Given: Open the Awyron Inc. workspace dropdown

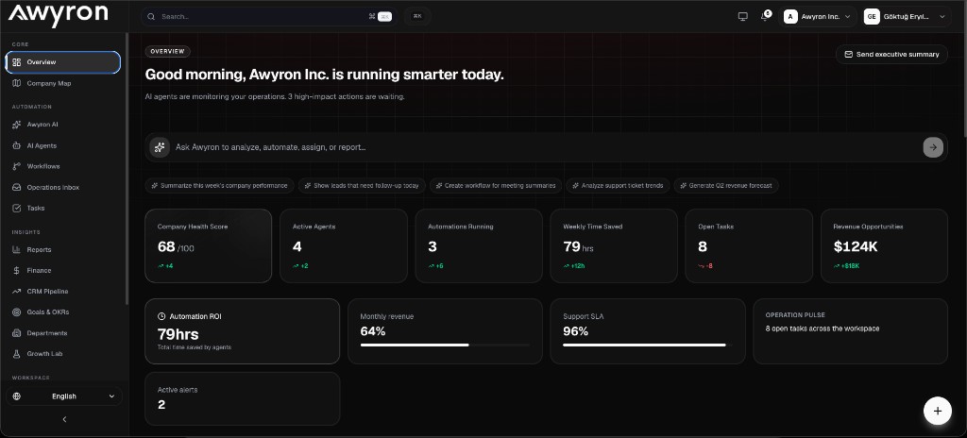Looking at the screenshot, I should (x=819, y=17).
